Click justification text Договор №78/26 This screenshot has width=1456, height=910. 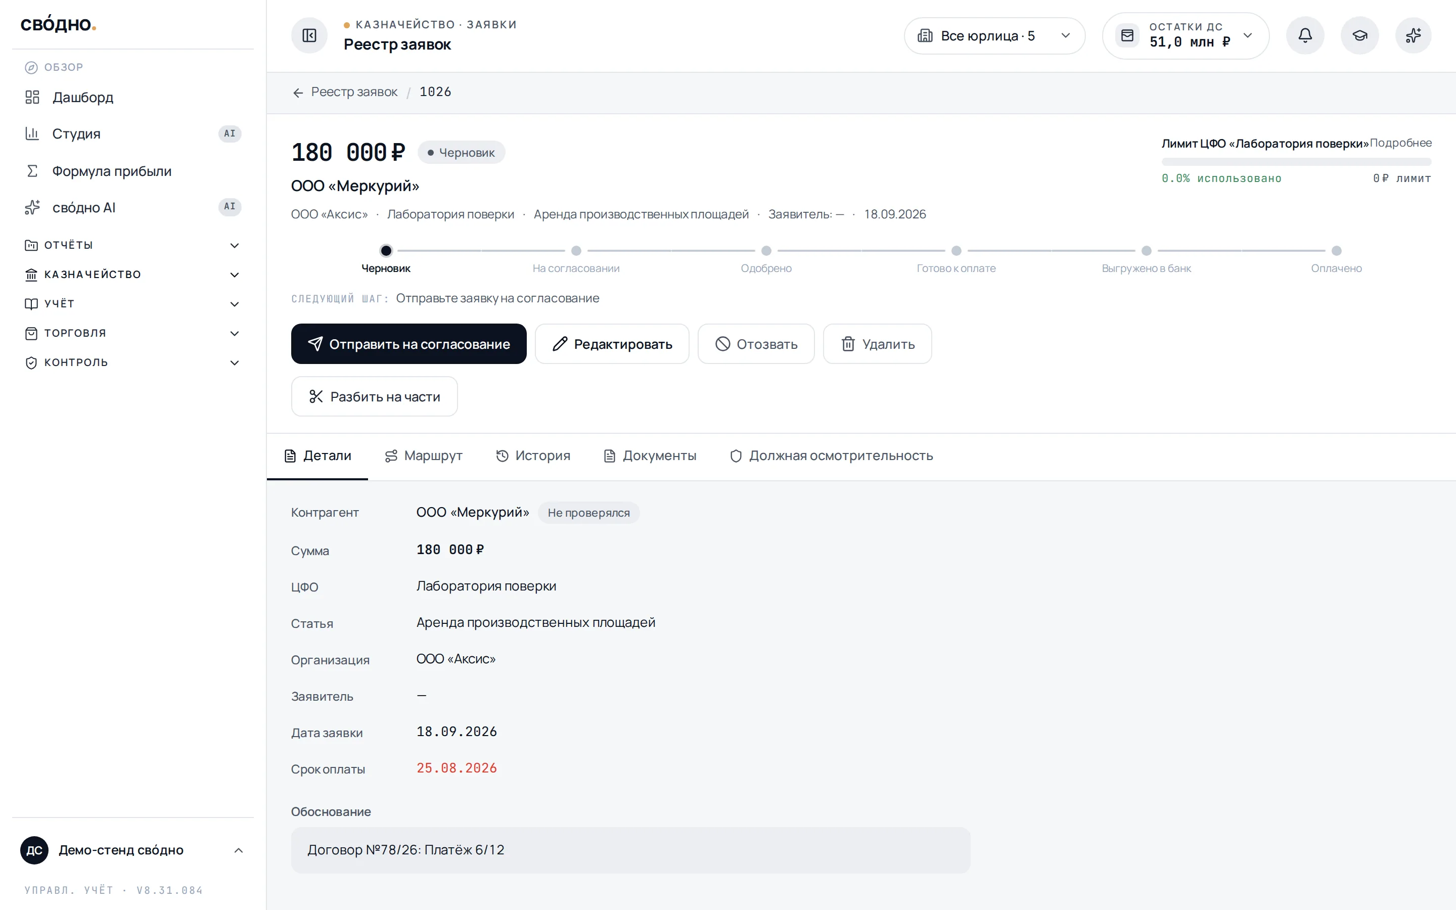[x=406, y=850]
